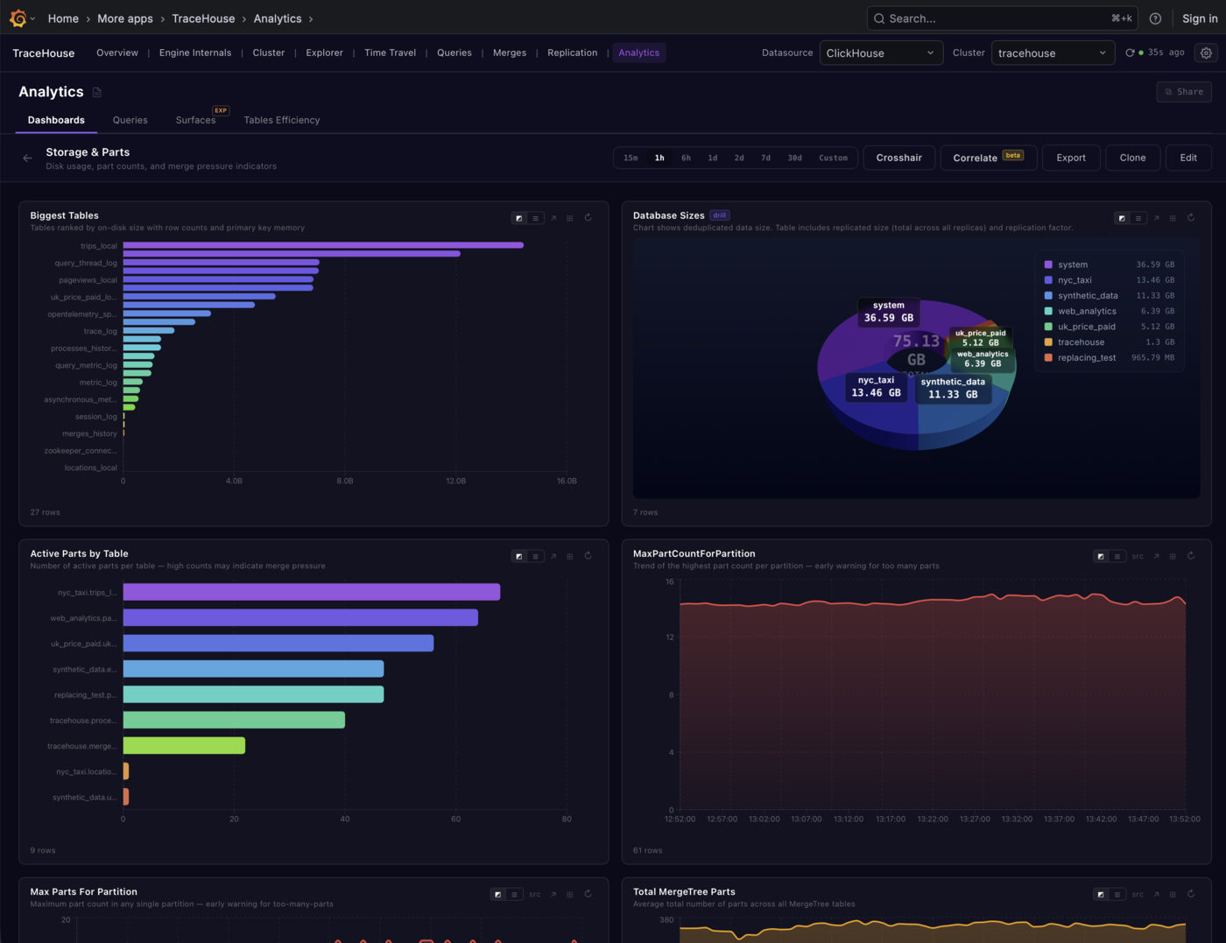Open Biggest Tables panel in expanded view arrow
Screen dimensions: 1226x943
(553, 218)
